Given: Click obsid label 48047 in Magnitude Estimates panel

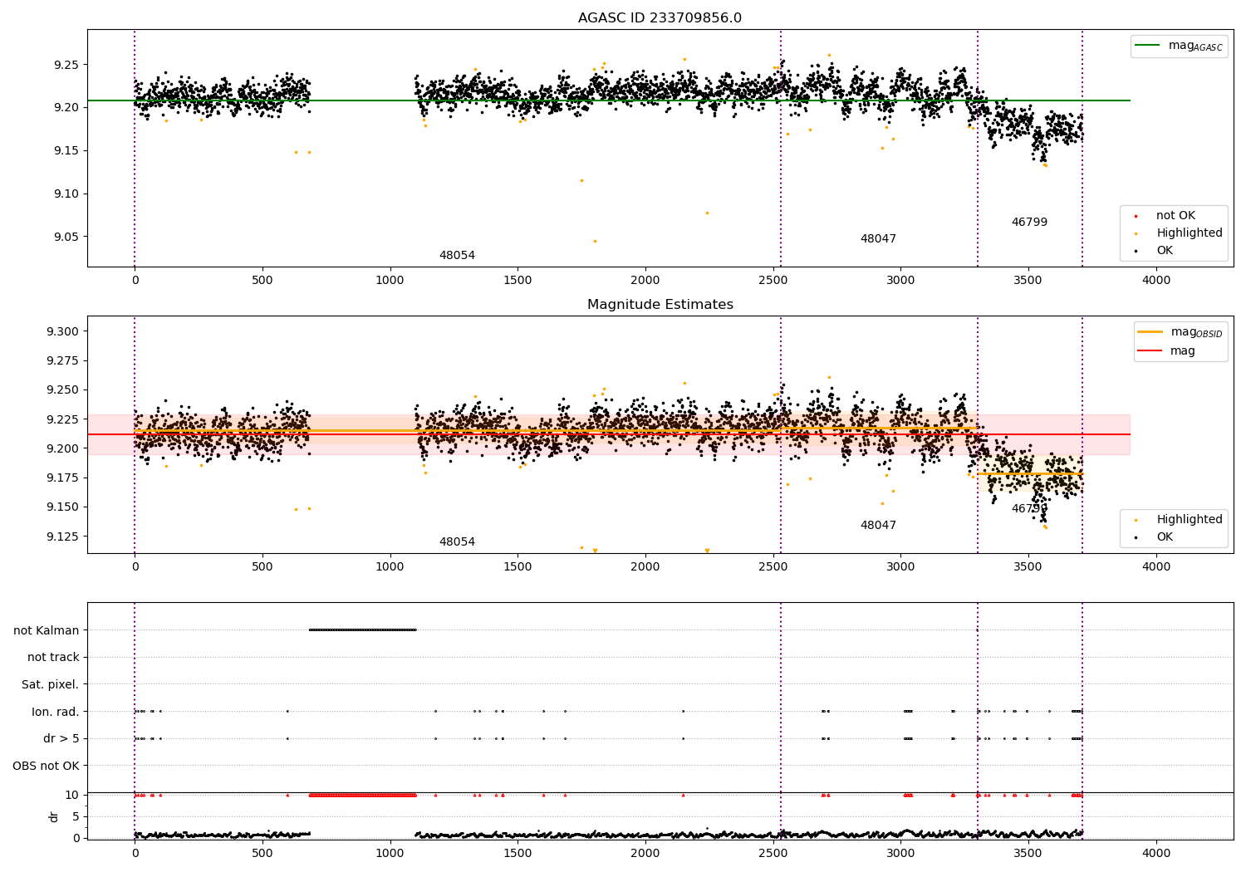Looking at the screenshot, I should (878, 525).
